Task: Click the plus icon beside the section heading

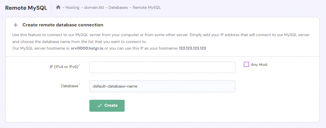Action: pos(16,25)
